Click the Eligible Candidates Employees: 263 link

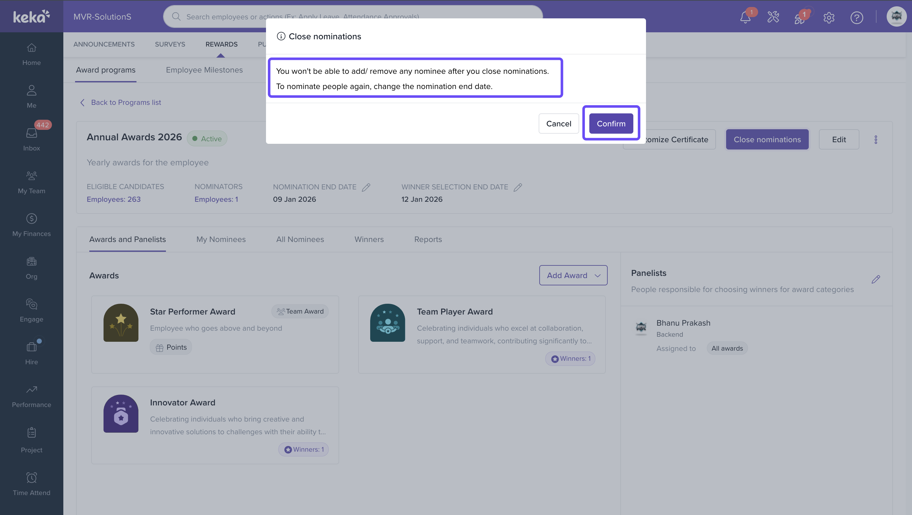click(114, 200)
